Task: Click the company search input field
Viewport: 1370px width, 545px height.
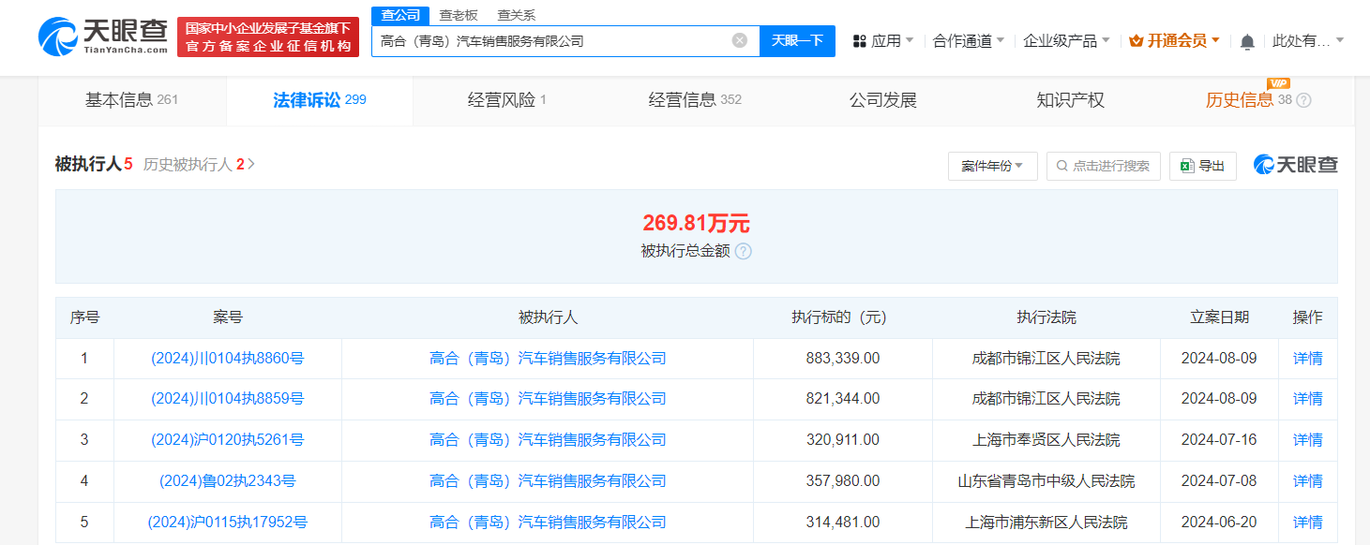Action: (553, 40)
